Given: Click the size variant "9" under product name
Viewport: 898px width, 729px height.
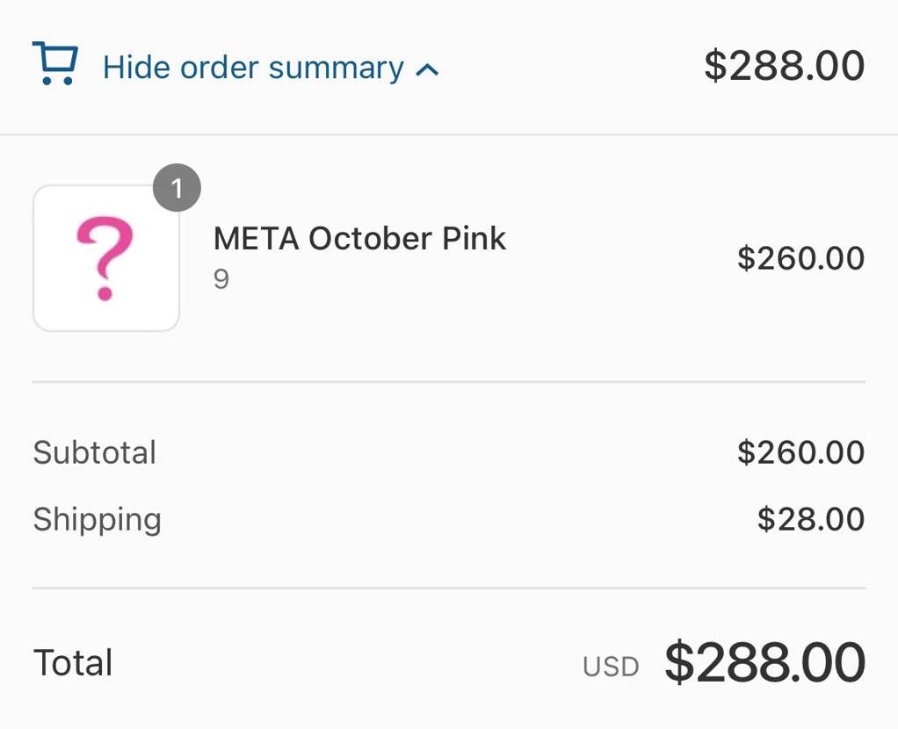Looking at the screenshot, I should pyautogui.click(x=221, y=279).
